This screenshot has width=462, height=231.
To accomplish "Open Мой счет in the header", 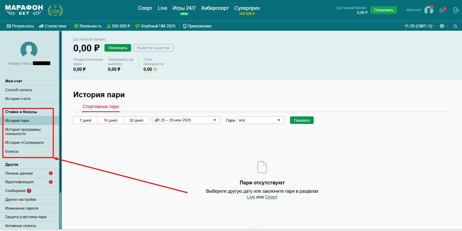I will coord(414,10).
